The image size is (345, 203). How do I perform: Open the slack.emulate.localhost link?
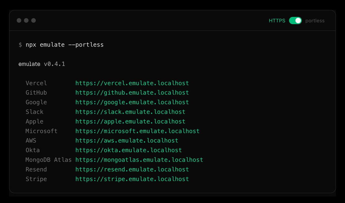(x=130, y=112)
